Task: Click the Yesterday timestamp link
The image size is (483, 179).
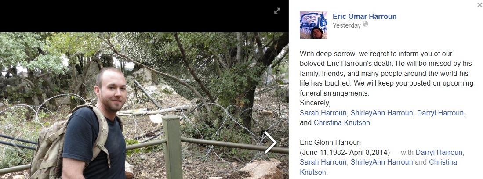Action: 347,25
